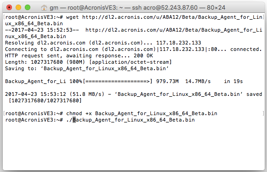
Task: Click the URL http://dl2.acronis.com in first line
Action: (x=172, y=17)
